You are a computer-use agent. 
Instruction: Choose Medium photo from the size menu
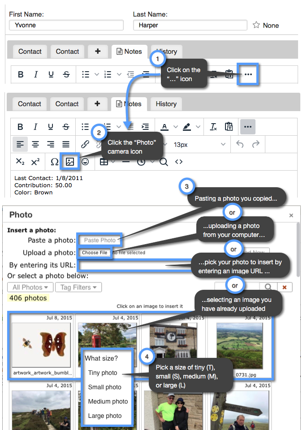click(108, 401)
